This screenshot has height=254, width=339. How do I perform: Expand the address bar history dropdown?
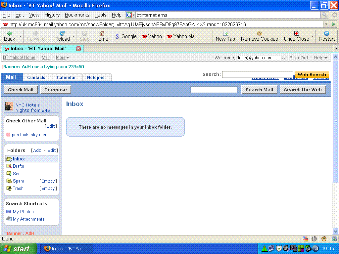point(326,24)
